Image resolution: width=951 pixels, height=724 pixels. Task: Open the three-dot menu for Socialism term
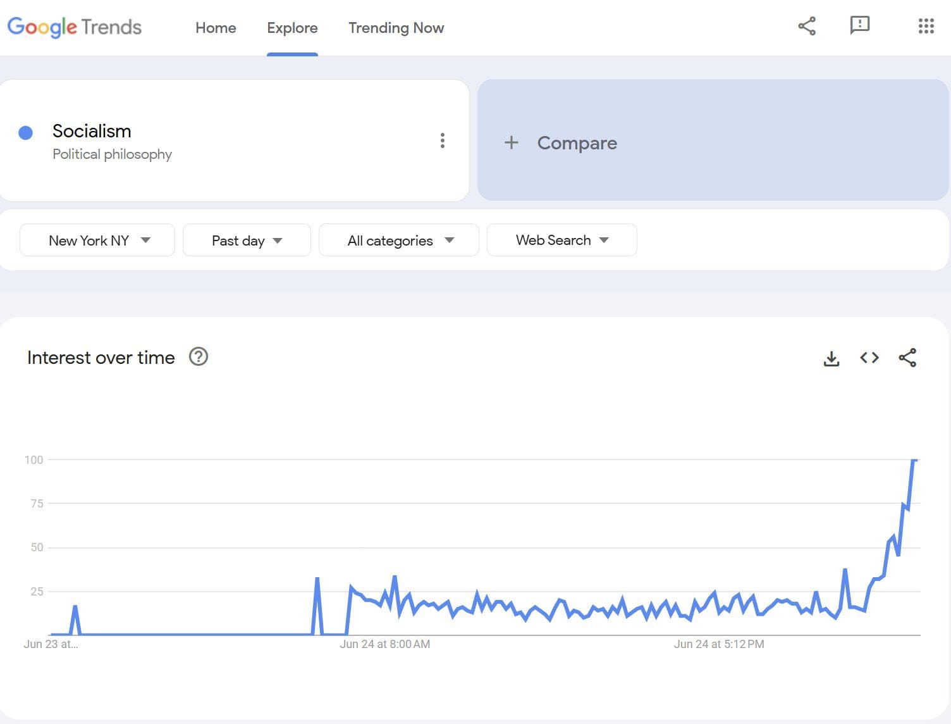pyautogui.click(x=443, y=140)
